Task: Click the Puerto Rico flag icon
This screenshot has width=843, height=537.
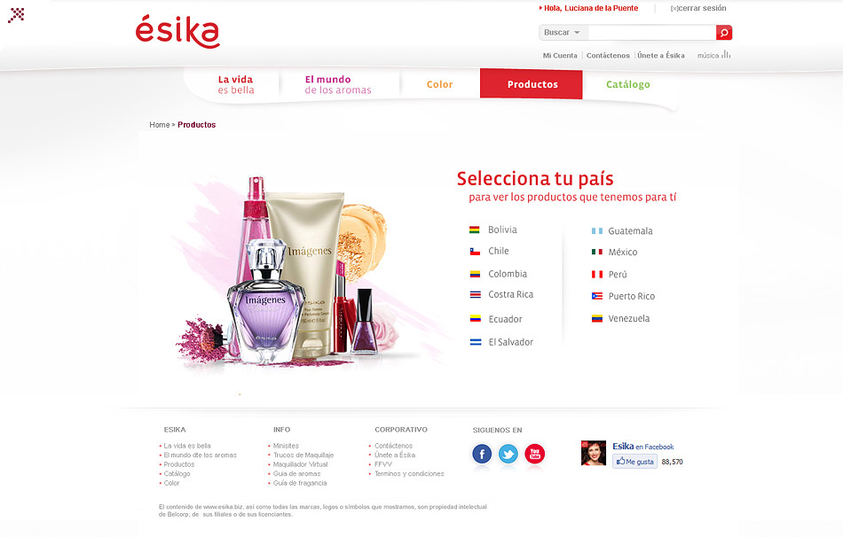Action: click(597, 296)
